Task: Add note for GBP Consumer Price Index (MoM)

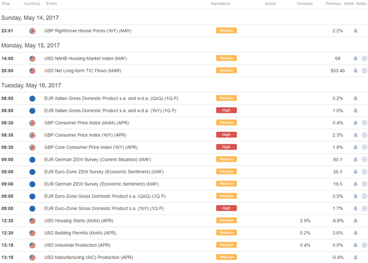Action: click(364, 123)
